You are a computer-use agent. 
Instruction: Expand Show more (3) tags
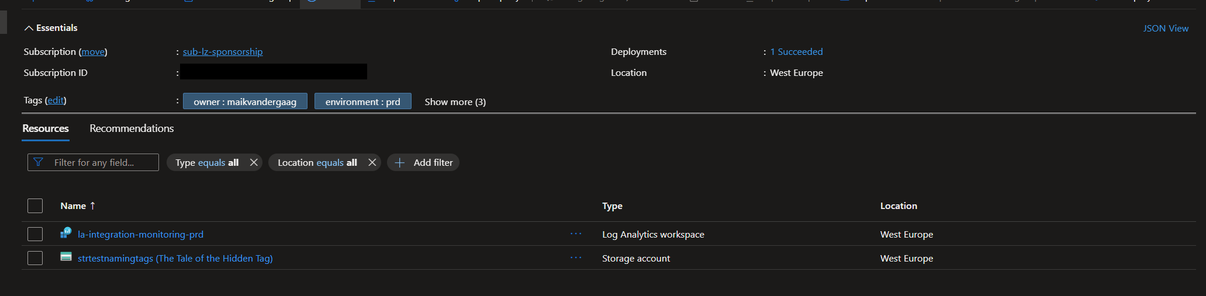click(455, 102)
